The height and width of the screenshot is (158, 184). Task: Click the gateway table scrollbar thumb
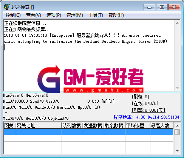tap(177, 132)
